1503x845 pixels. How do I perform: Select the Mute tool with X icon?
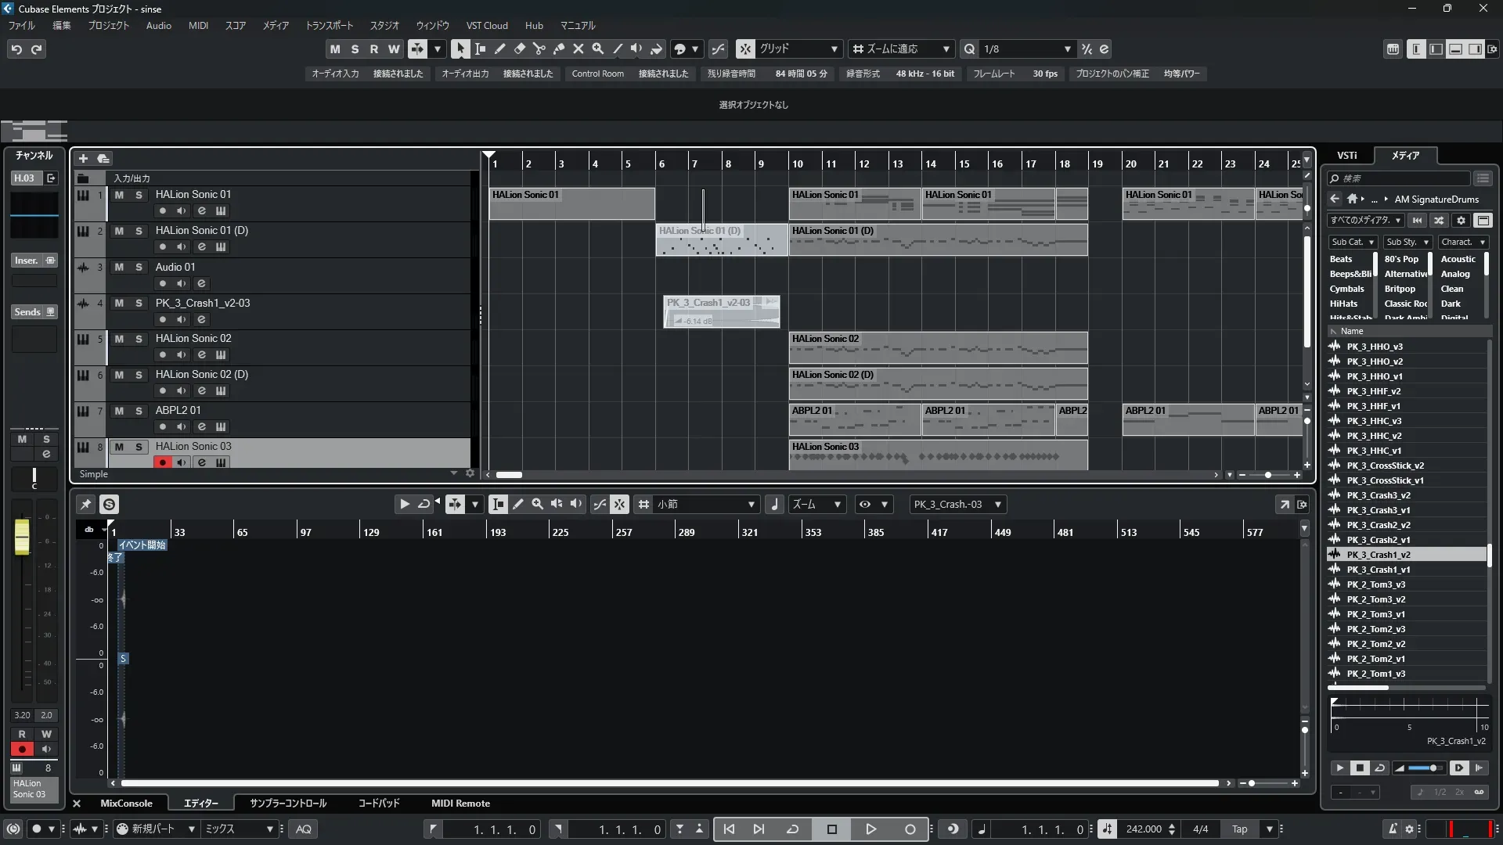click(578, 49)
